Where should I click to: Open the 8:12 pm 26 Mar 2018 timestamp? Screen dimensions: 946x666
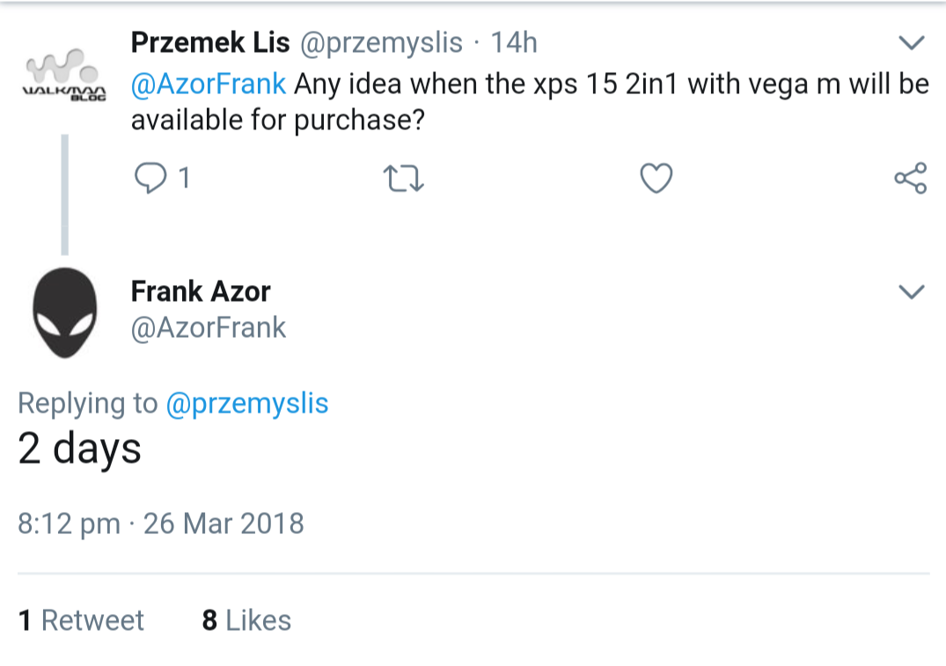click(x=161, y=523)
